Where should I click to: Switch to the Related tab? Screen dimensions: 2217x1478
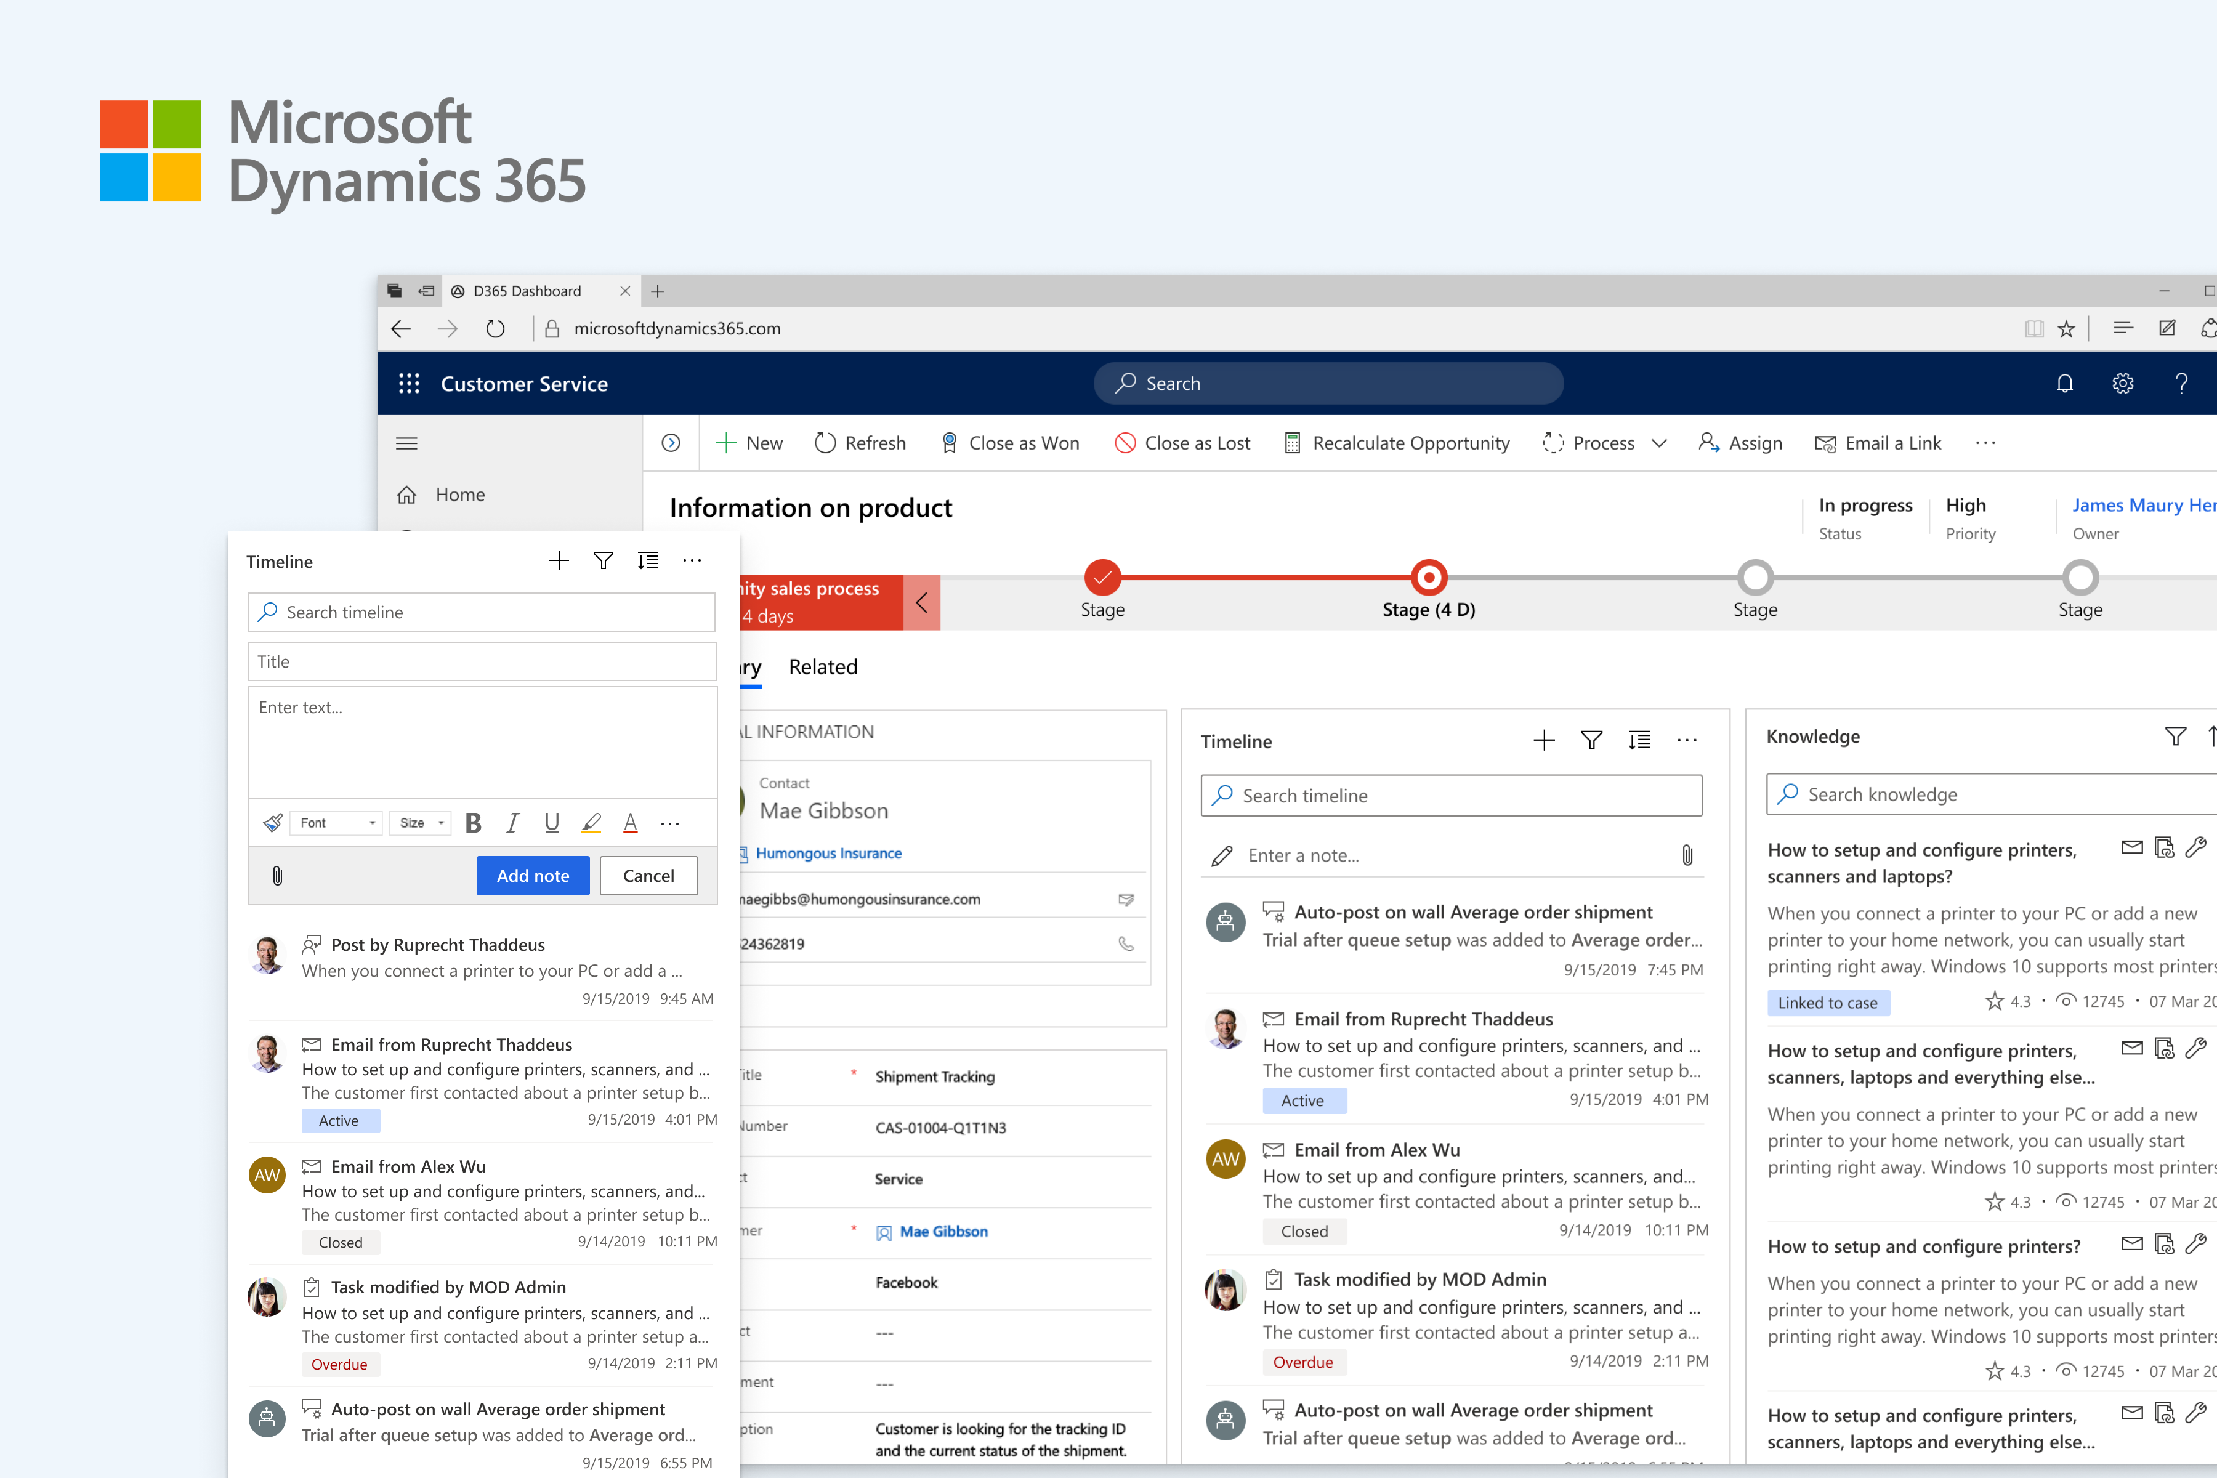(822, 668)
